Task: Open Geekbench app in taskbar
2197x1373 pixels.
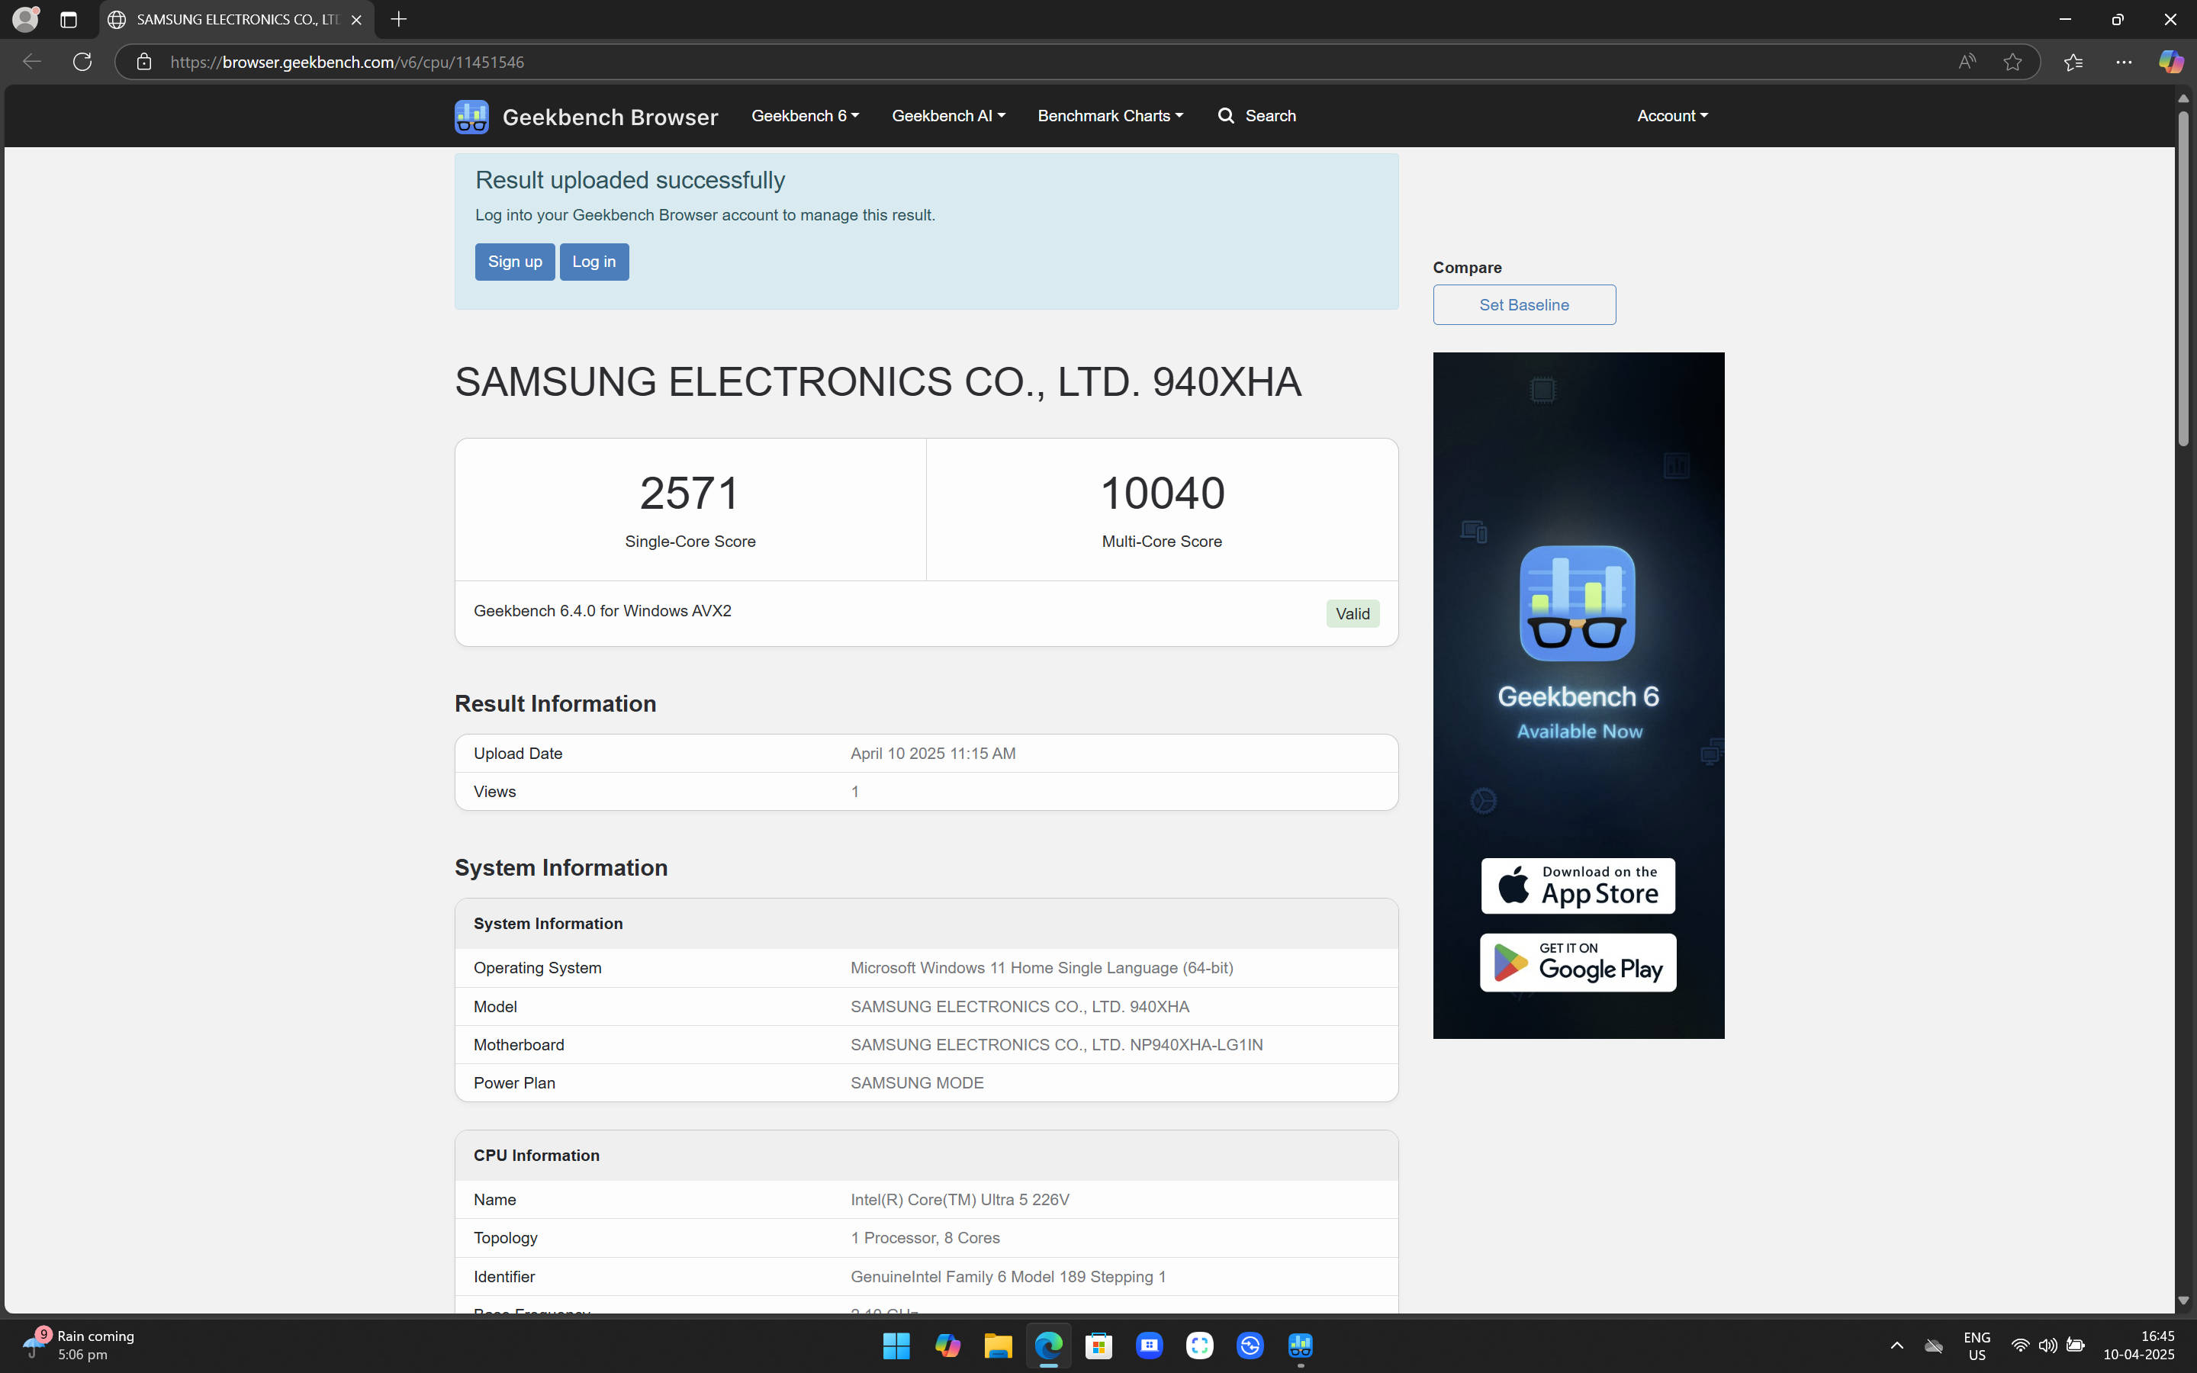Action: (x=1300, y=1345)
